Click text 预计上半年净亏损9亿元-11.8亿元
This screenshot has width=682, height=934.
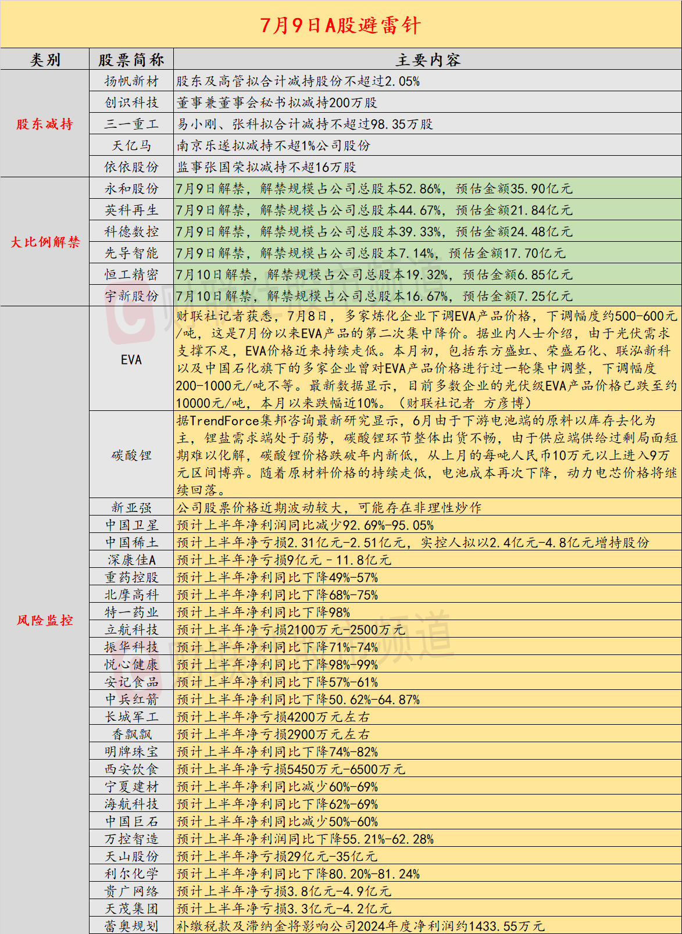[284, 560]
